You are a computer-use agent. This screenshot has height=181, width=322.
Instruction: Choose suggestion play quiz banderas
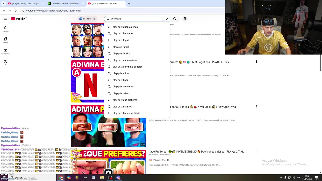click(137, 33)
